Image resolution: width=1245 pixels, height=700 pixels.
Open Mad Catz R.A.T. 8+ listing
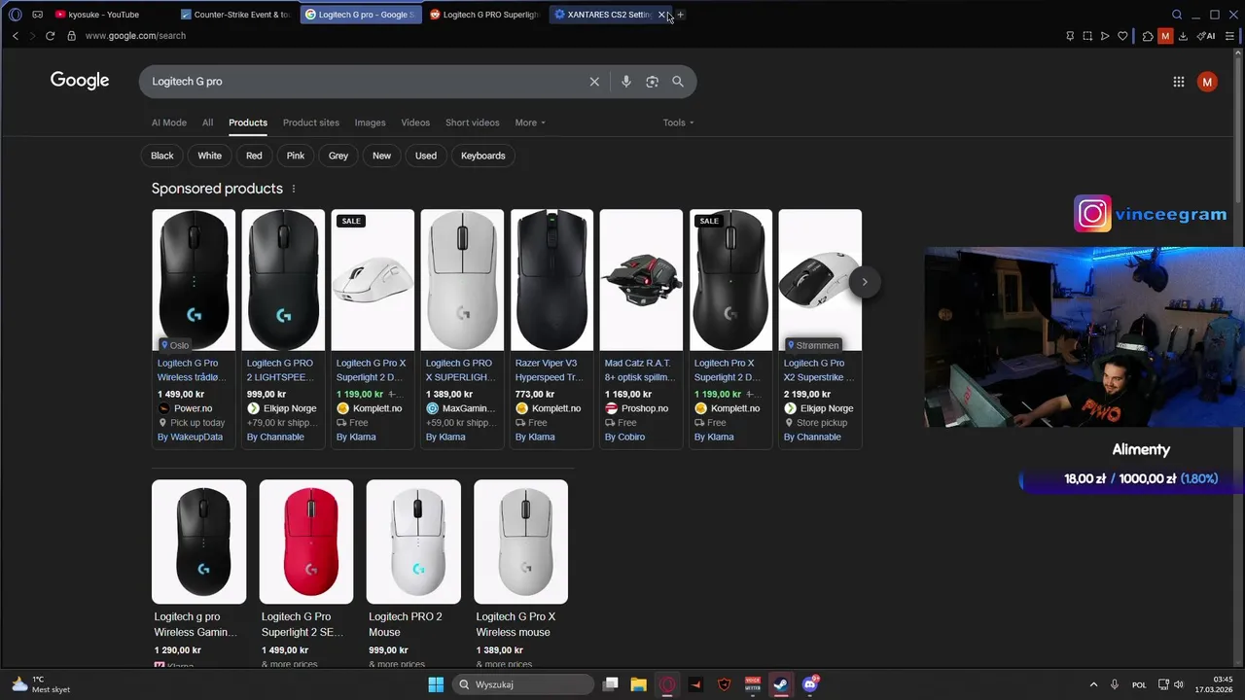coord(641,329)
